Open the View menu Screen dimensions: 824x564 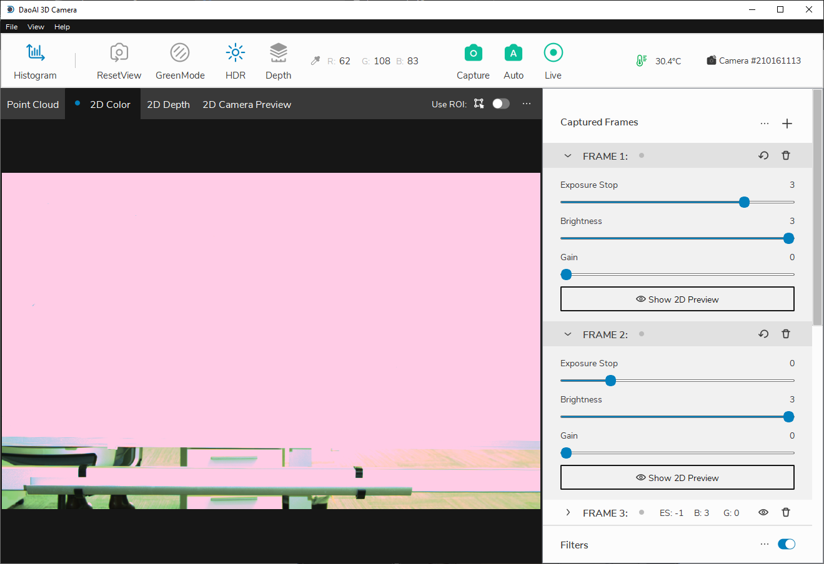click(x=36, y=27)
